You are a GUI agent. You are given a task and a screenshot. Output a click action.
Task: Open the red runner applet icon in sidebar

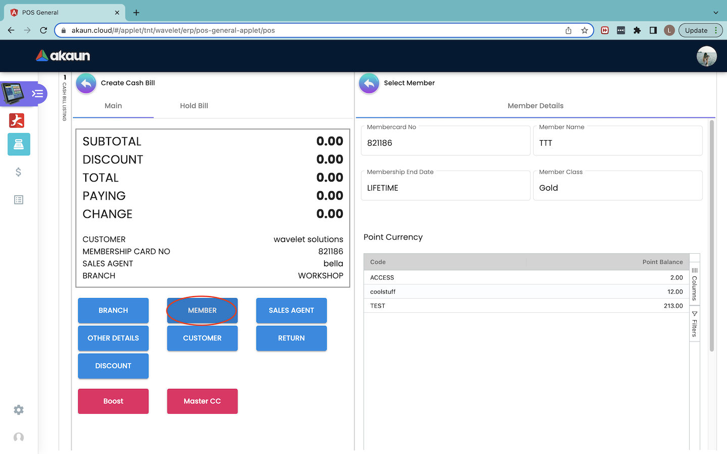17,121
